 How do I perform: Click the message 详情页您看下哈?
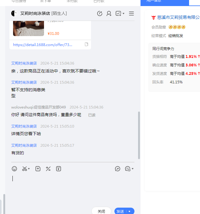click(x=26, y=134)
